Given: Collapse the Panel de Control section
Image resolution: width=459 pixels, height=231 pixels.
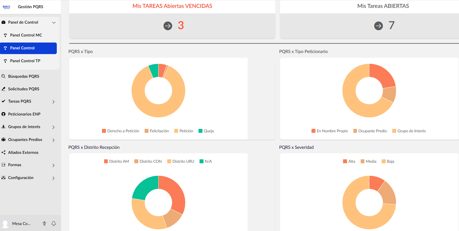Looking at the screenshot, I should [54, 23].
